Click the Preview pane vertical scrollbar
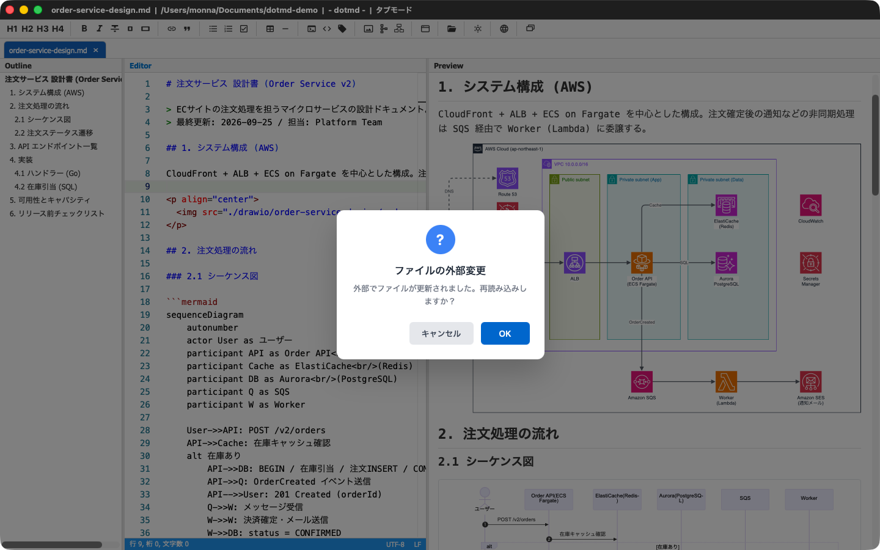This screenshot has height=550, width=880. pyautogui.click(x=875, y=145)
